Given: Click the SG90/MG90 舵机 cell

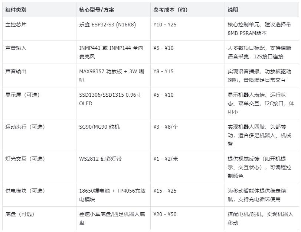Looking at the screenshot, I should pos(113,135).
